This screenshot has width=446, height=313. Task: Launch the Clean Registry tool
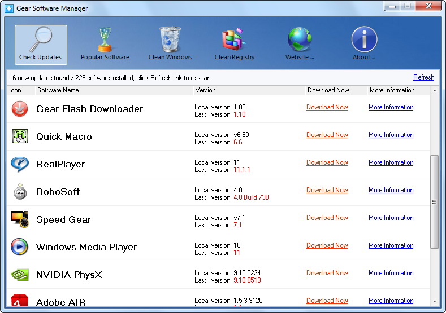235,45
